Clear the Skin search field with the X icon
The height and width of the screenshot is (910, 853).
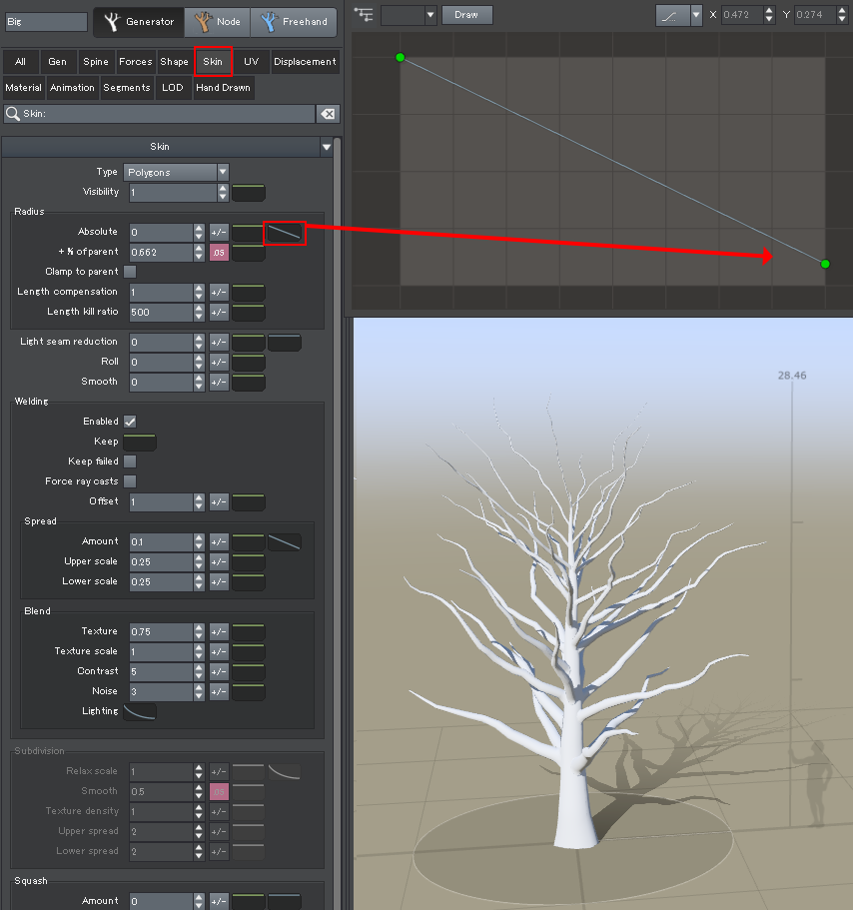(328, 114)
